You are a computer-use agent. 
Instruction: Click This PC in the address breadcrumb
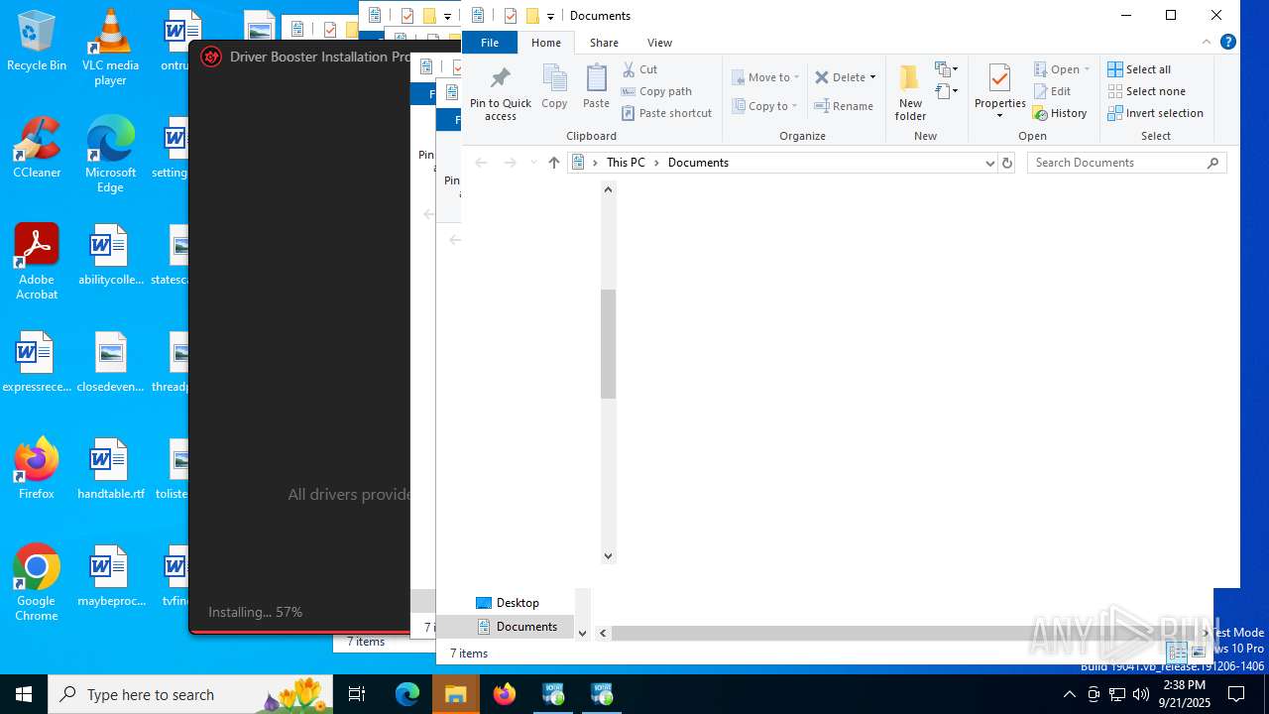coord(626,163)
